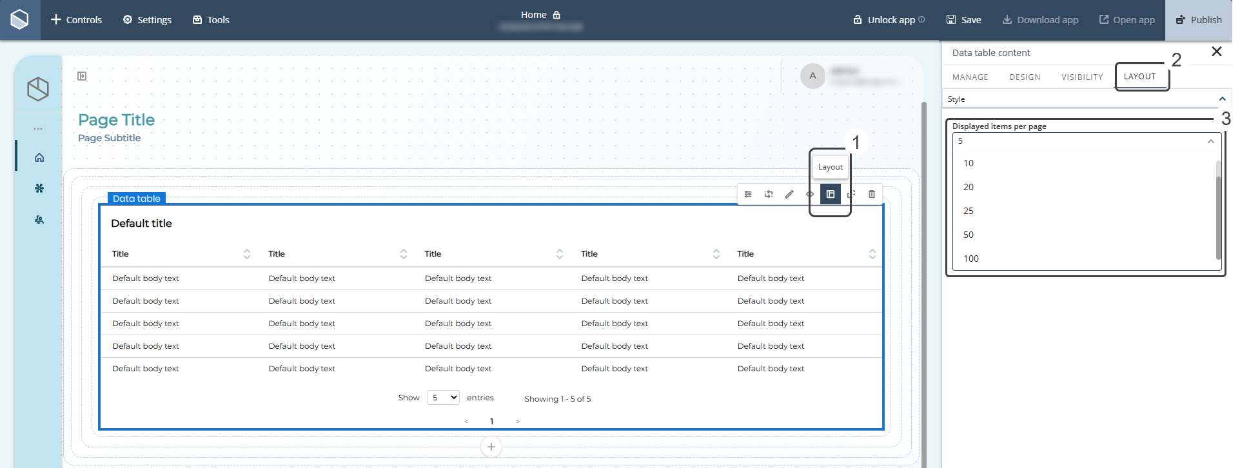Image resolution: width=1240 pixels, height=468 pixels.
Task: Switch to the Design tab
Action: click(1024, 77)
